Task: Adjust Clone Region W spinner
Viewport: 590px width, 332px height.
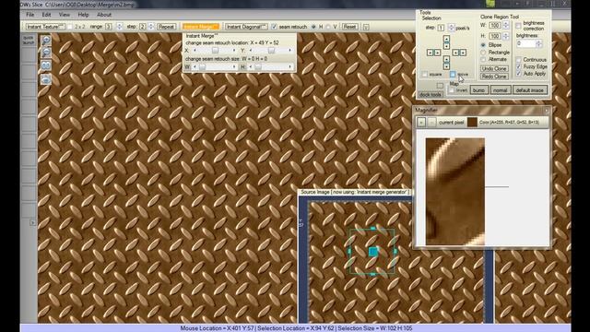Action: pyautogui.click(x=506, y=25)
